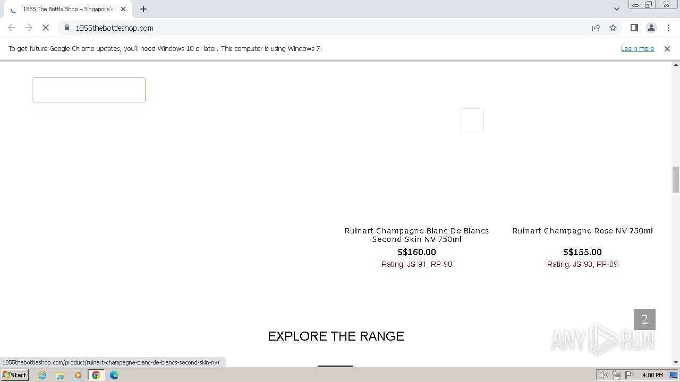Select the 1855 The Bottle Shop tab
The image size is (680, 382).
[x=68, y=9]
